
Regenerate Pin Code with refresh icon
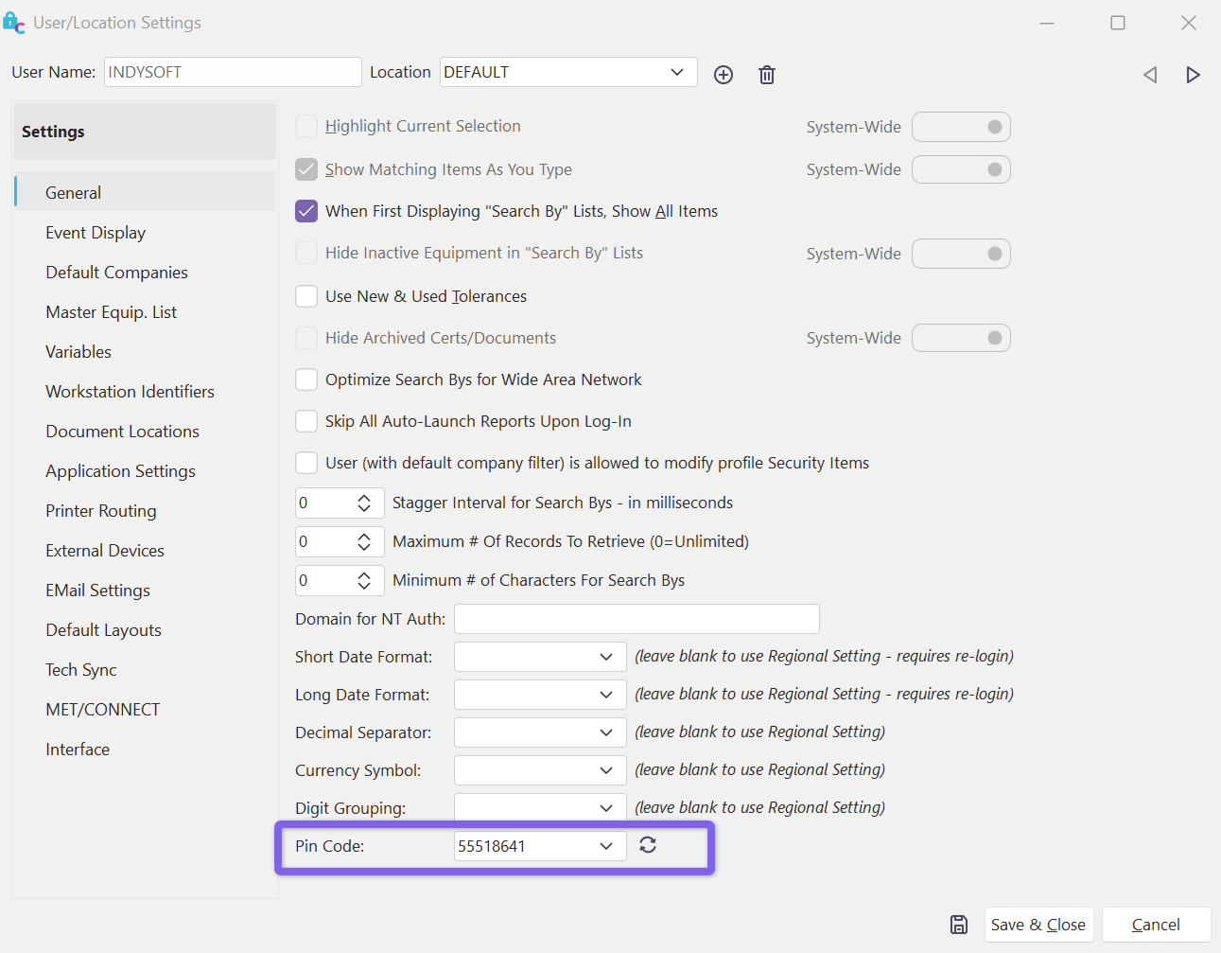(648, 845)
